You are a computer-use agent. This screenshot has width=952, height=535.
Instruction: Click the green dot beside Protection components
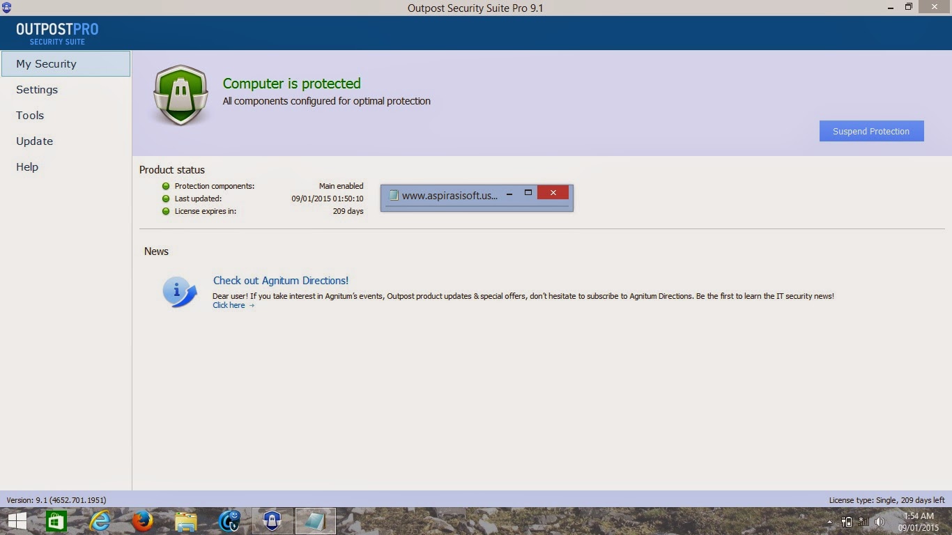pos(166,186)
